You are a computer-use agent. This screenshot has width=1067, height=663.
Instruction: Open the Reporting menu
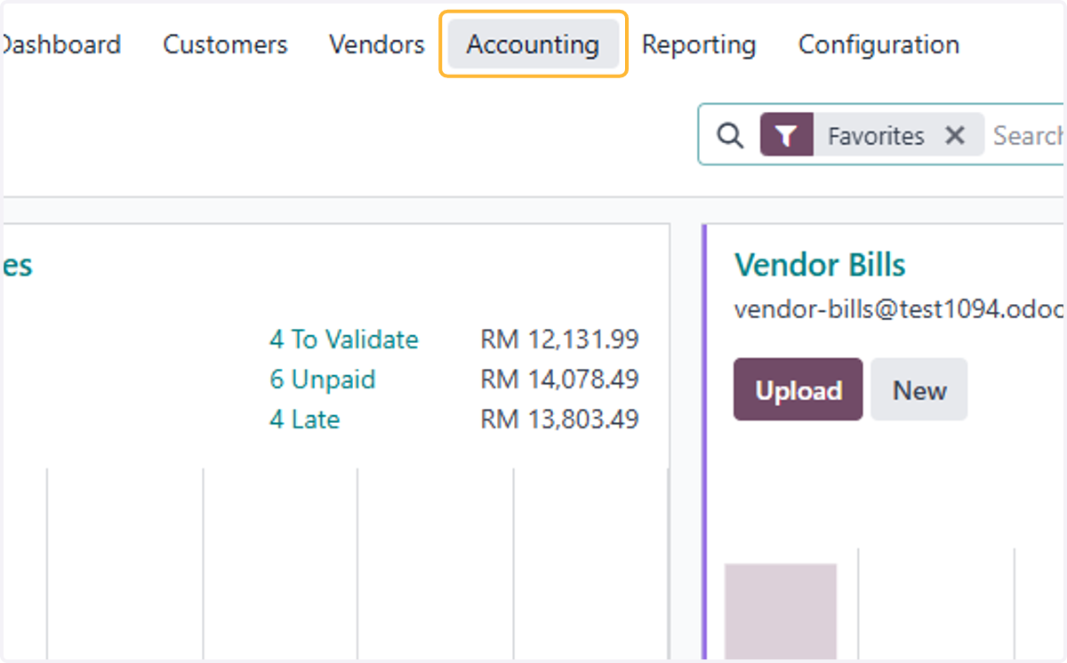(x=699, y=44)
